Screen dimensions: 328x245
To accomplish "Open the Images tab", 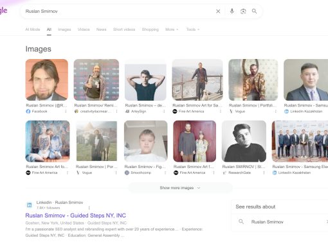I will (64, 30).
